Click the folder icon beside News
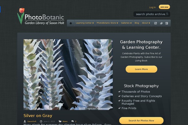 [60, 121]
